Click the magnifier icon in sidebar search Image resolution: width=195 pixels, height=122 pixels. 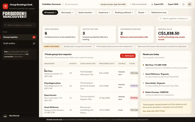5,25
